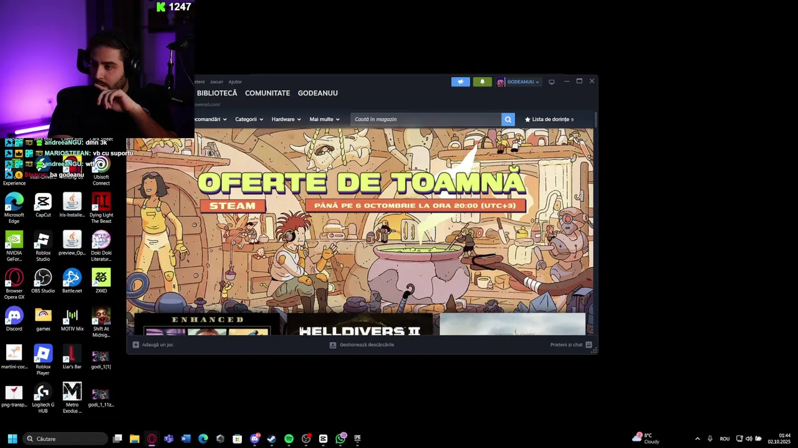
Task: Open File Explorer from the taskbar
Action: 134,439
